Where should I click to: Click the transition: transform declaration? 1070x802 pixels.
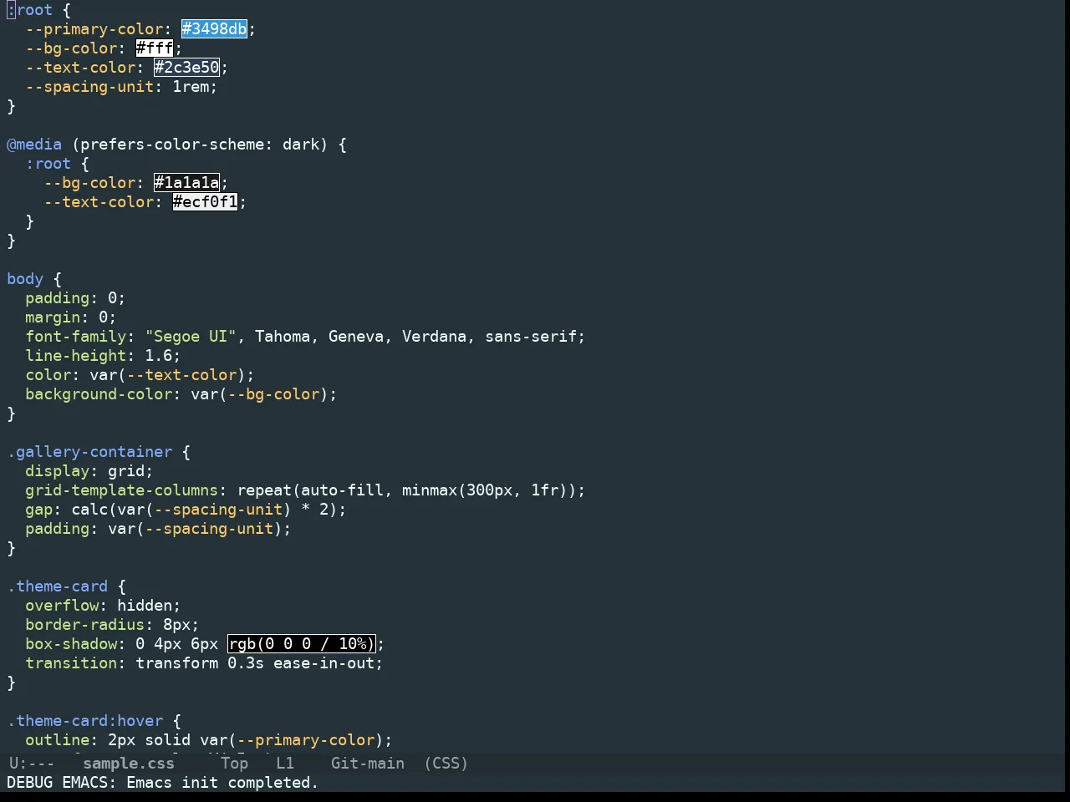204,663
